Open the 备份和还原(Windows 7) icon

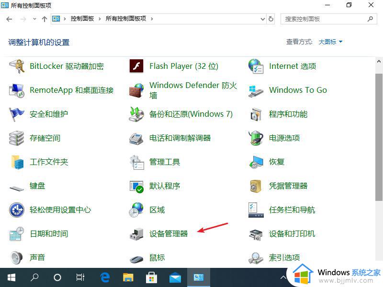pyautogui.click(x=136, y=114)
